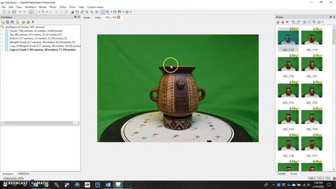336x189 pixels.
Task: Click Remove Items X in Workspace toolbar
Action: tap(33, 22)
